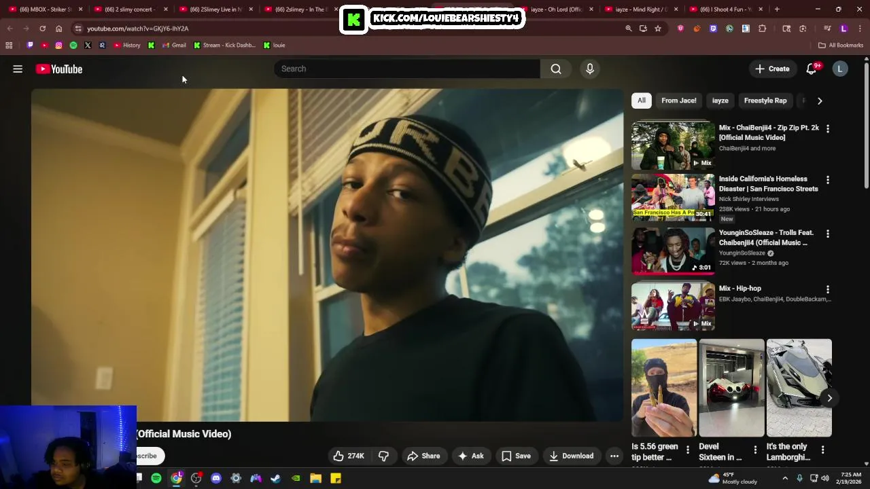Open File Explorer from the taskbar
870x489 pixels.
(x=315, y=478)
